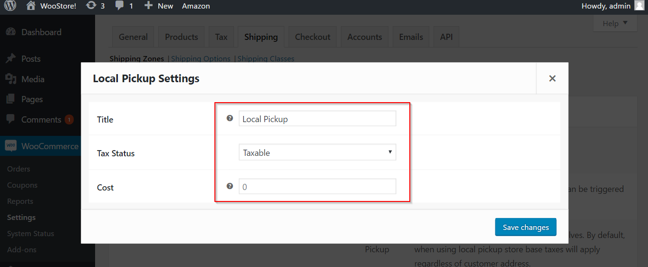
Task: Click the house icon beside WooStore!
Action: pyautogui.click(x=31, y=6)
